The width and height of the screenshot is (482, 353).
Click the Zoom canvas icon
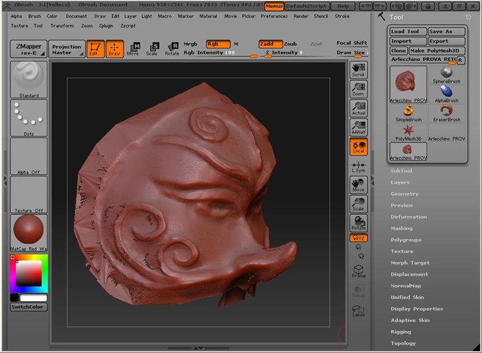pos(358,89)
